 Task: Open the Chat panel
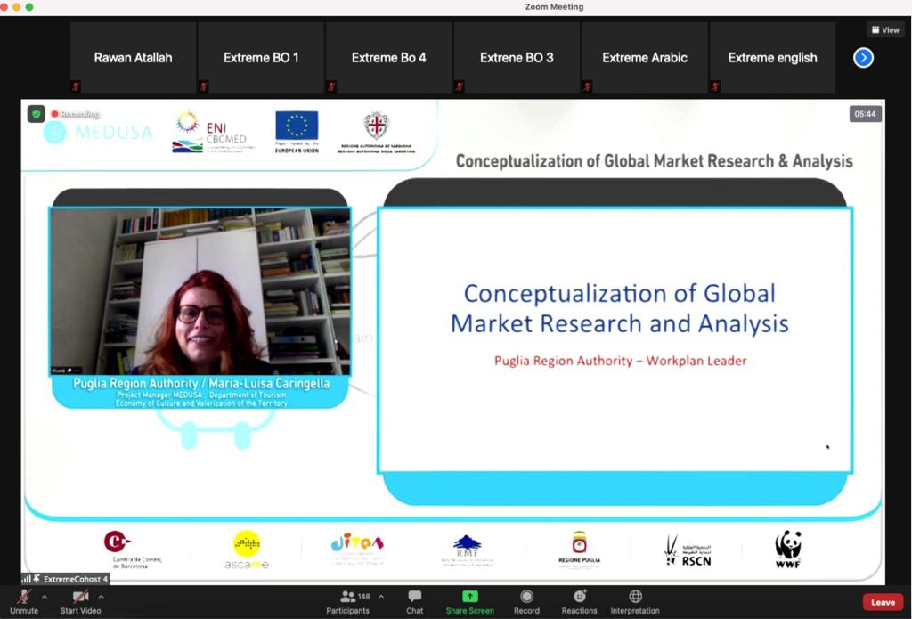pyautogui.click(x=414, y=601)
